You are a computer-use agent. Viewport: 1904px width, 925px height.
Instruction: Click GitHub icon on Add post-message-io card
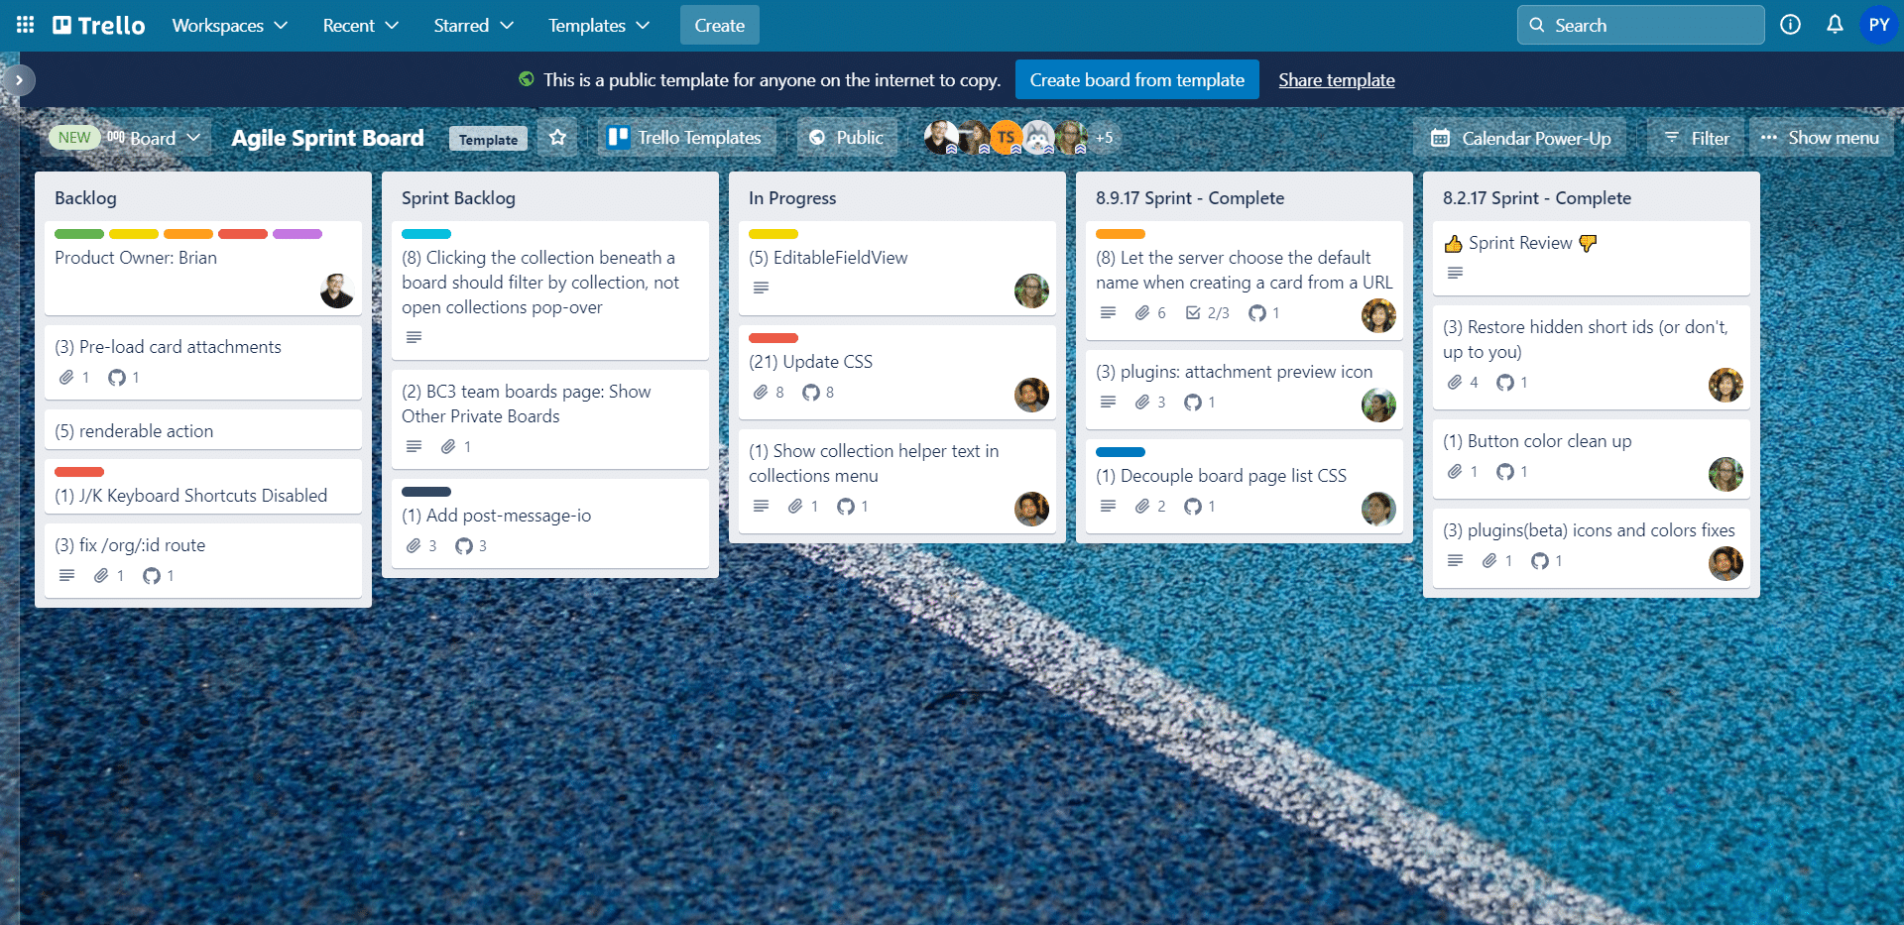(x=464, y=546)
